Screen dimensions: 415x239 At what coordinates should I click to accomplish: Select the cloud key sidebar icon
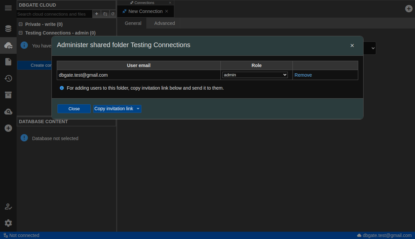point(8,45)
